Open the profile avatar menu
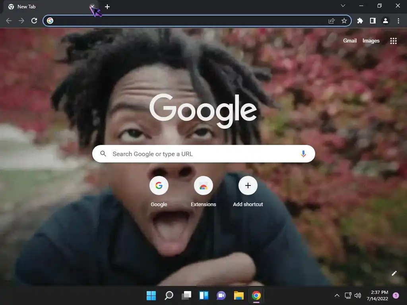The width and height of the screenshot is (407, 305). pos(386,21)
